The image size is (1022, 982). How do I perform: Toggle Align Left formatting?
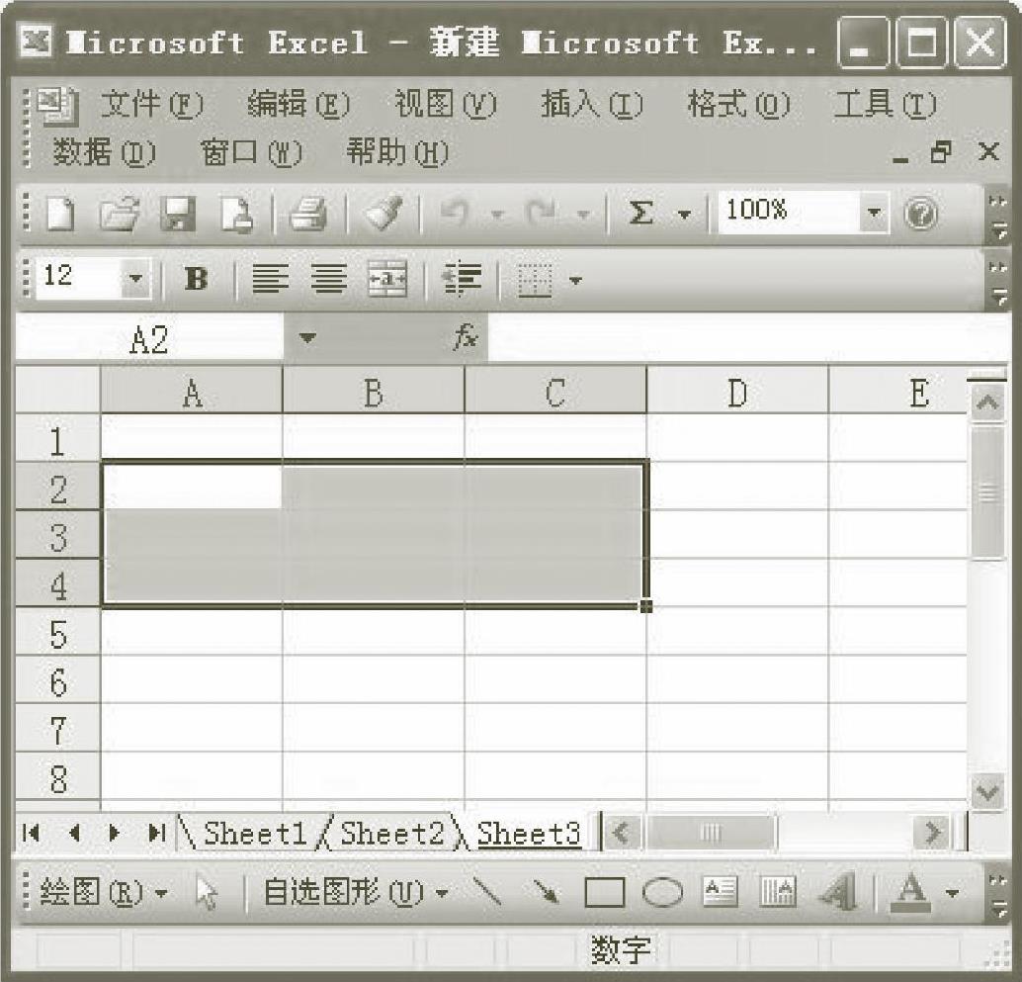click(x=270, y=279)
